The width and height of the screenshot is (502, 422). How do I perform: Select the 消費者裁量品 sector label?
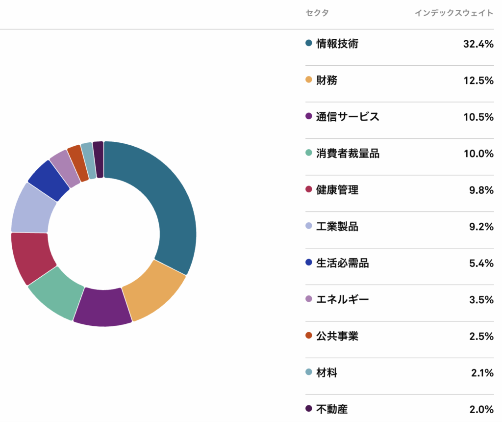[x=348, y=154]
